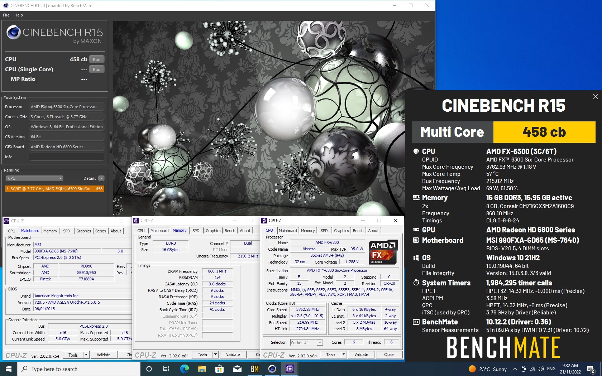The image size is (602, 376).
Task: Close the BenchMate result overlay
Action: click(595, 97)
